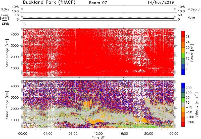Viewport: 201px width, 139px height.
Task: Pick the blue top segment of the velocity colorbar
Action: [183, 85]
